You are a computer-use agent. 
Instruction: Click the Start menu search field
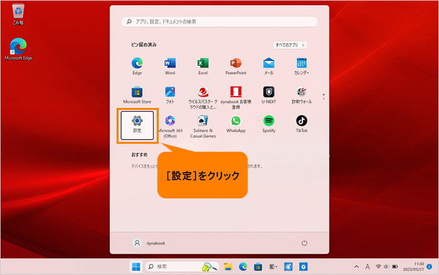[219, 21]
